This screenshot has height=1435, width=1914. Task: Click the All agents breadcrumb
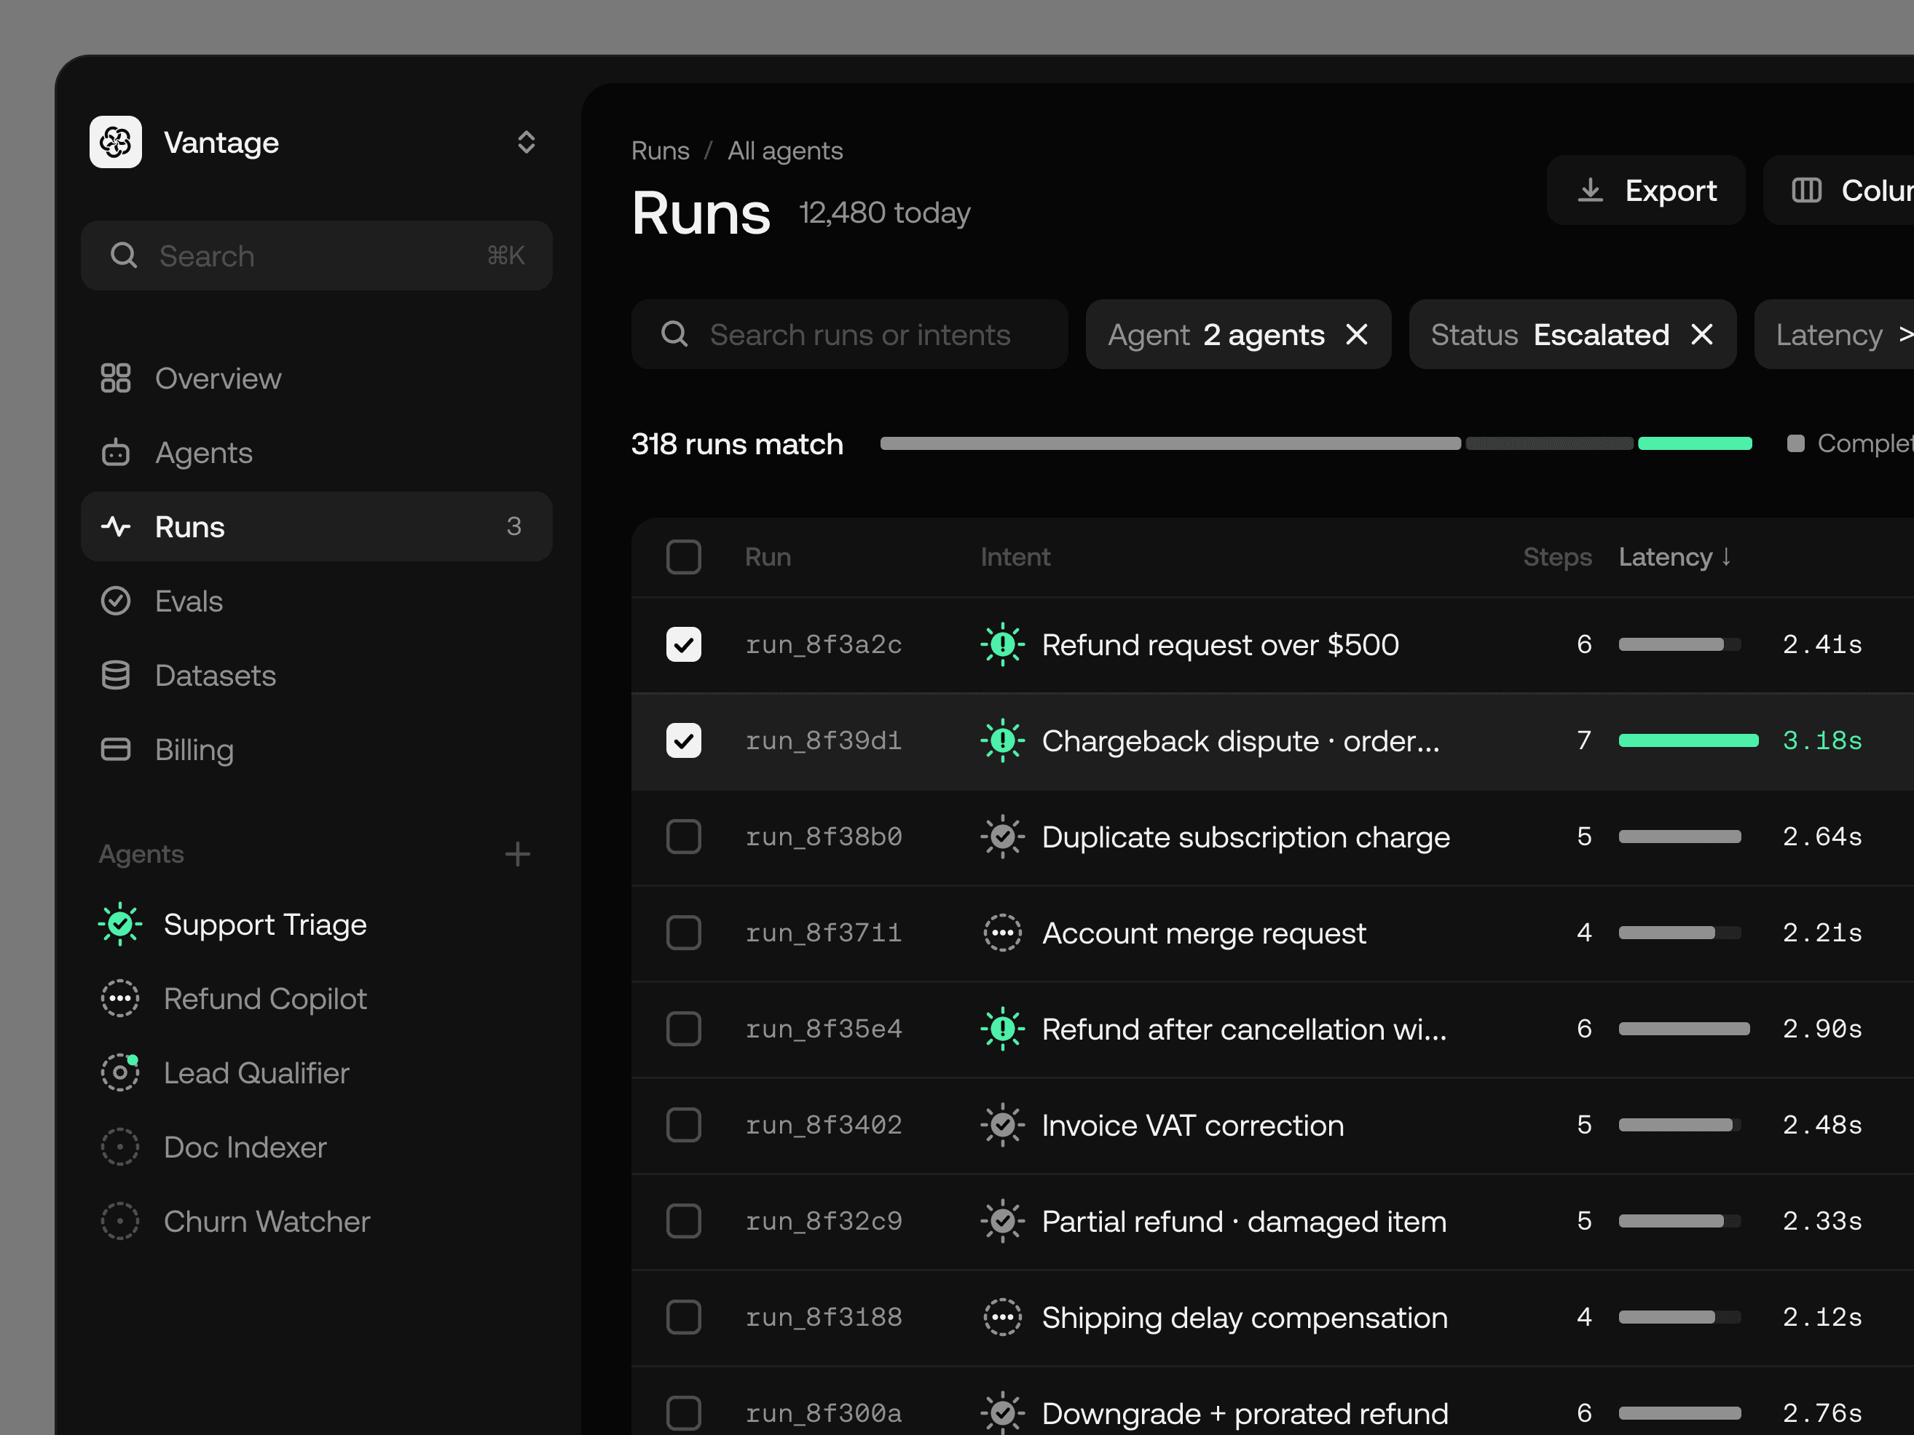[x=785, y=151]
